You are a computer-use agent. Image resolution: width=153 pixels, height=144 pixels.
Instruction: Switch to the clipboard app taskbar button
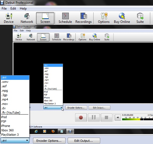click(62, 131)
